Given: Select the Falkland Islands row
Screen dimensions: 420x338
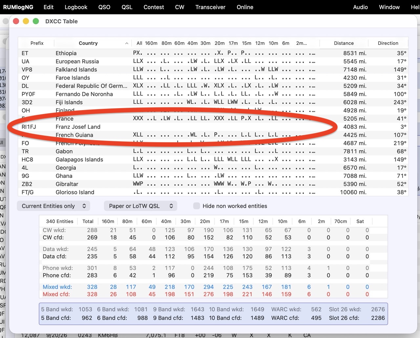Looking at the screenshot, I should click(x=213, y=69).
